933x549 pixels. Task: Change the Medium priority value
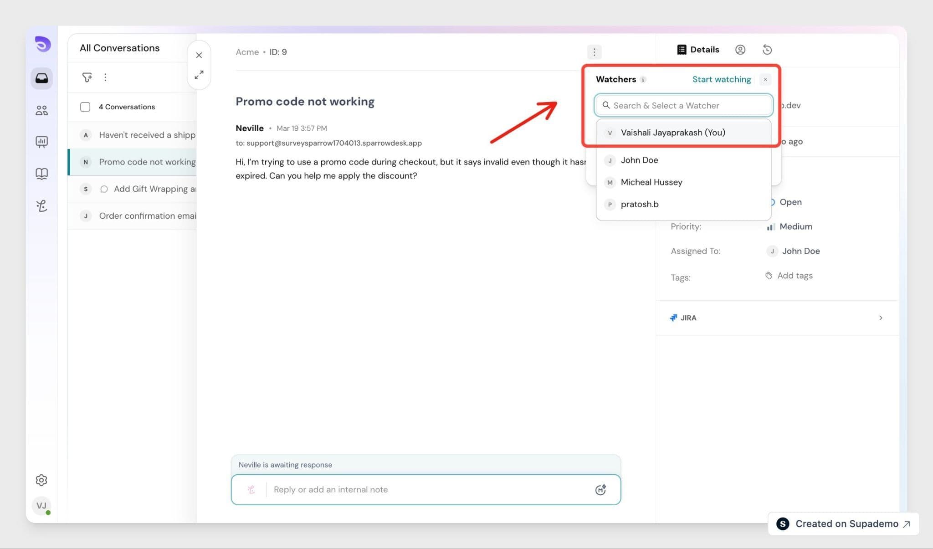pos(789,226)
